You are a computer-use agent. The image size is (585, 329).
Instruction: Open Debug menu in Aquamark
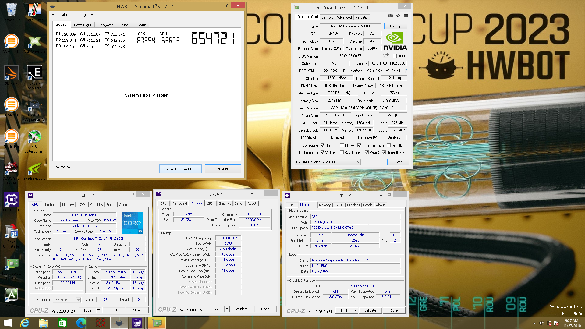click(80, 15)
